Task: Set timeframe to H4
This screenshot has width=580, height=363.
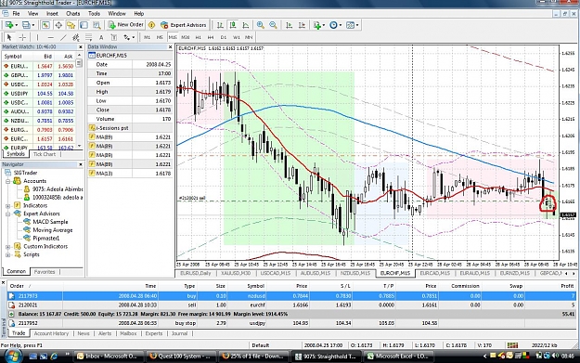Action: click(211, 37)
